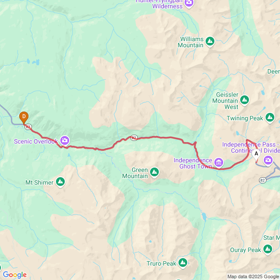
Task: Click the Truro Peak mountain icon
Action: point(183,263)
